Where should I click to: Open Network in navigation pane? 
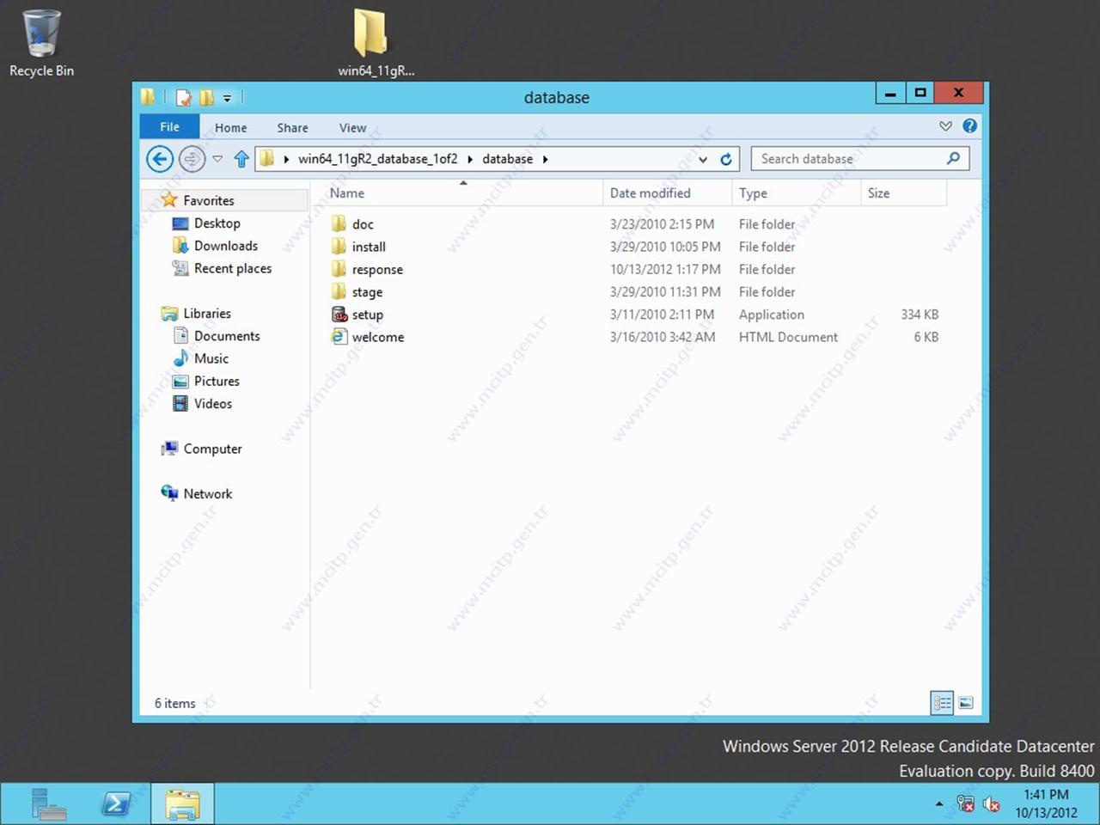pyautogui.click(x=207, y=493)
